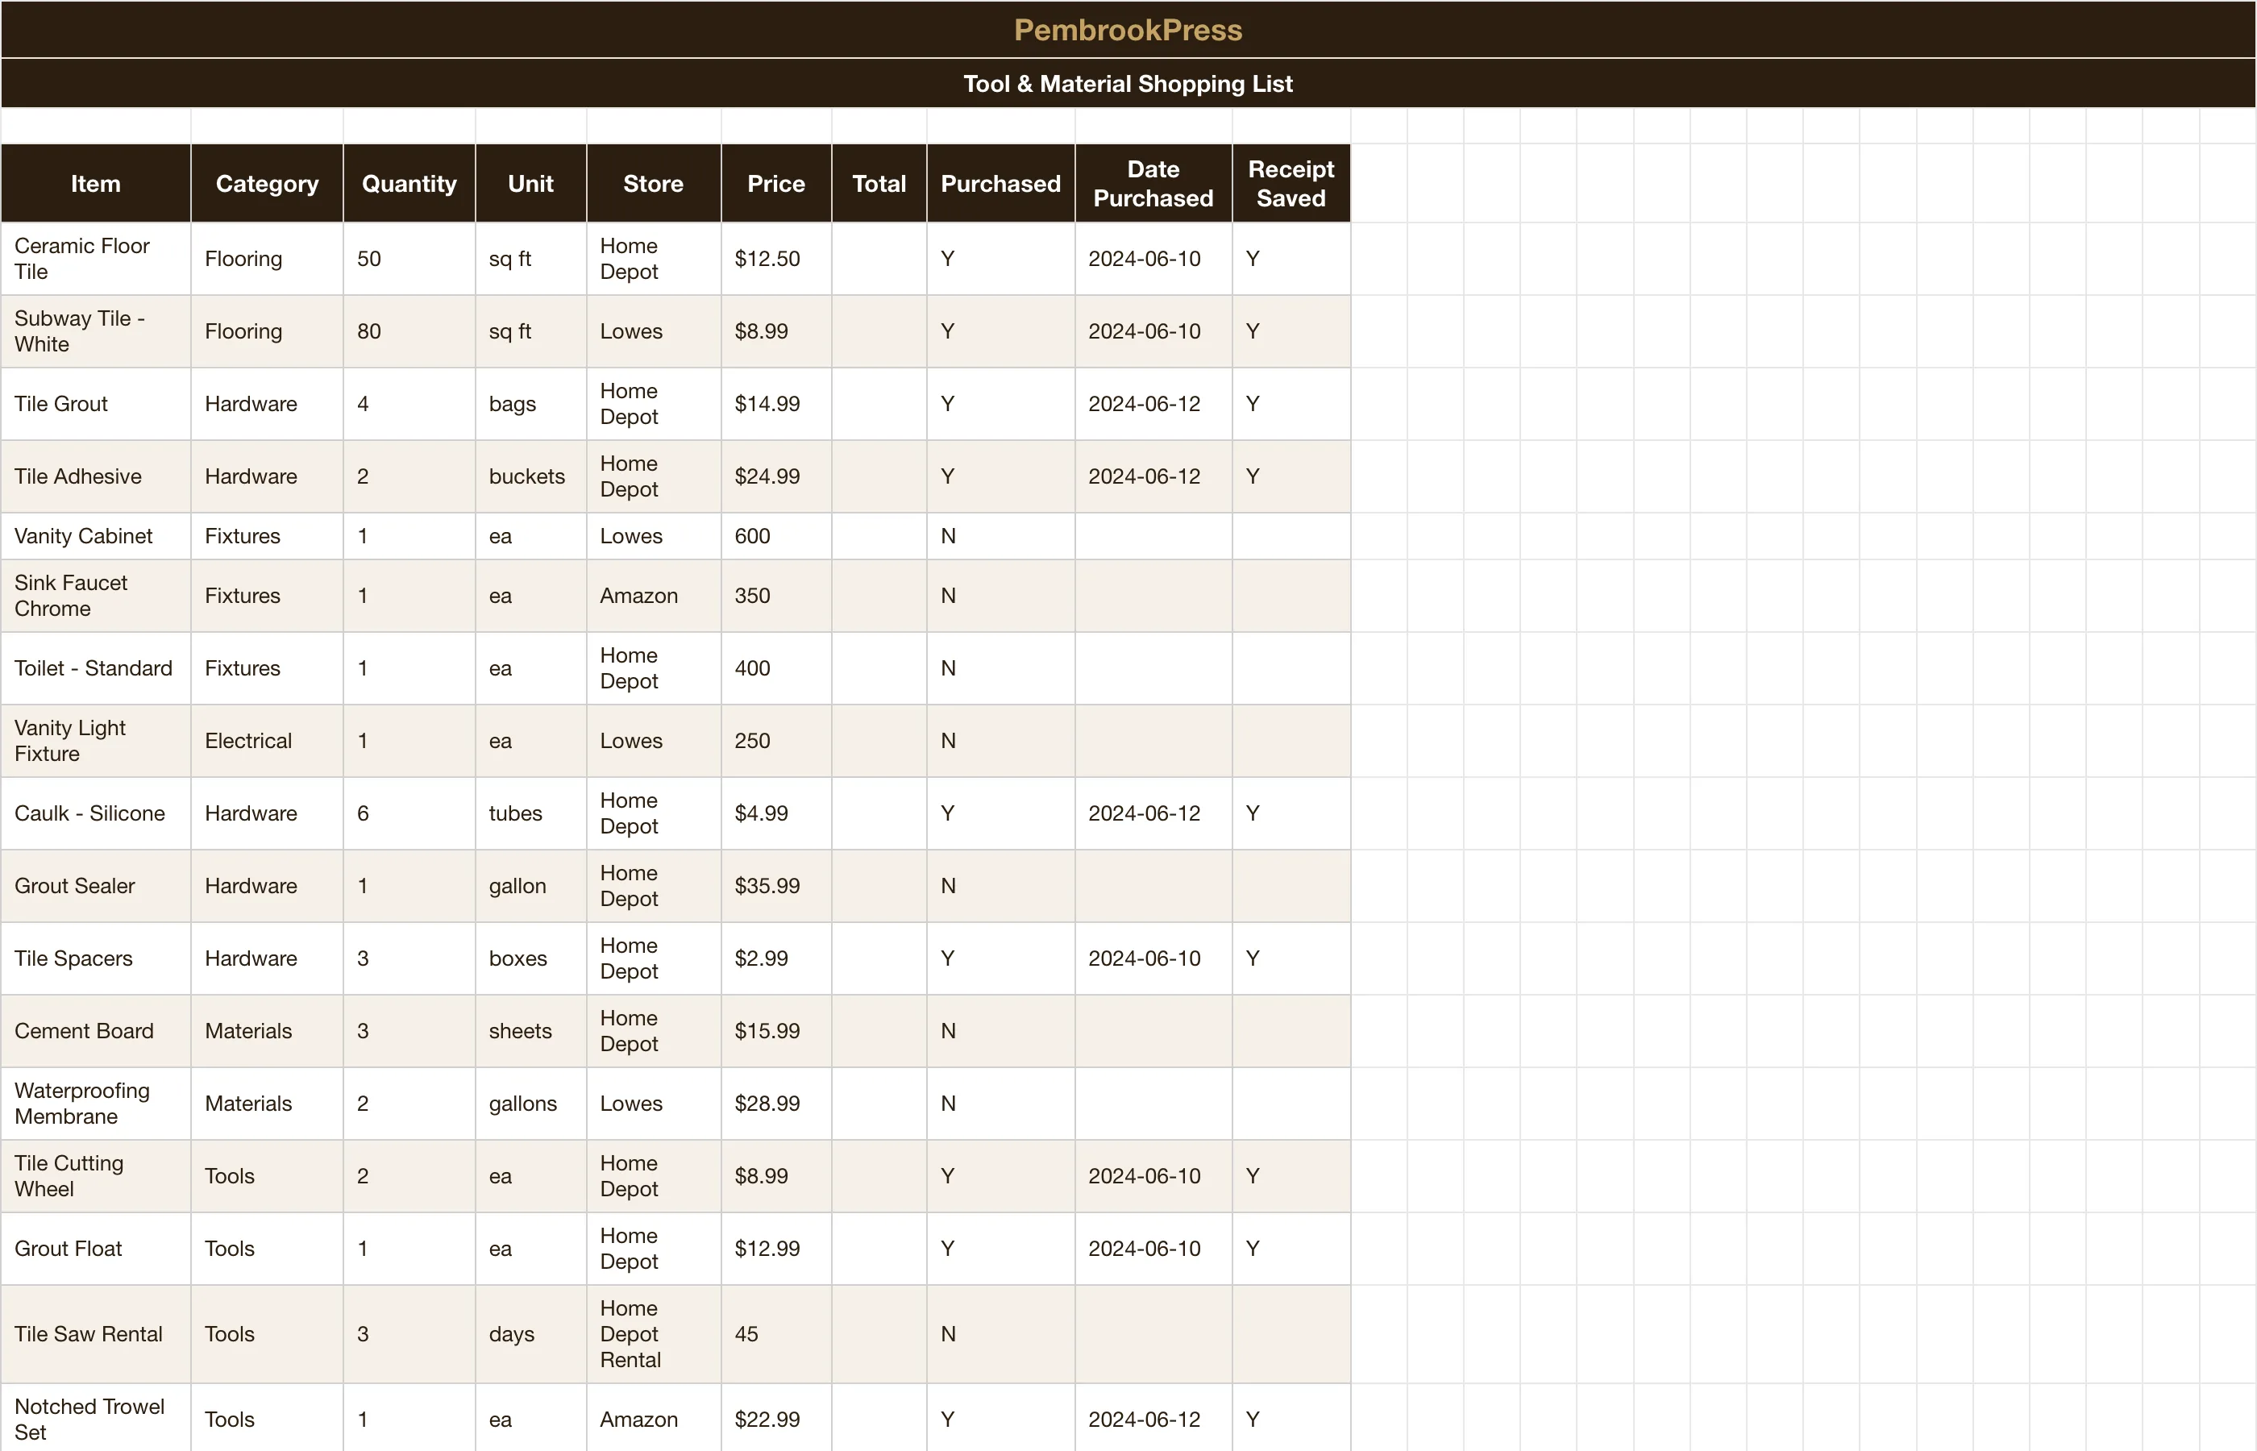Click the Amazon store cell for Sink Faucet
Screen dimensions: 2257x1451
[x=654, y=596]
